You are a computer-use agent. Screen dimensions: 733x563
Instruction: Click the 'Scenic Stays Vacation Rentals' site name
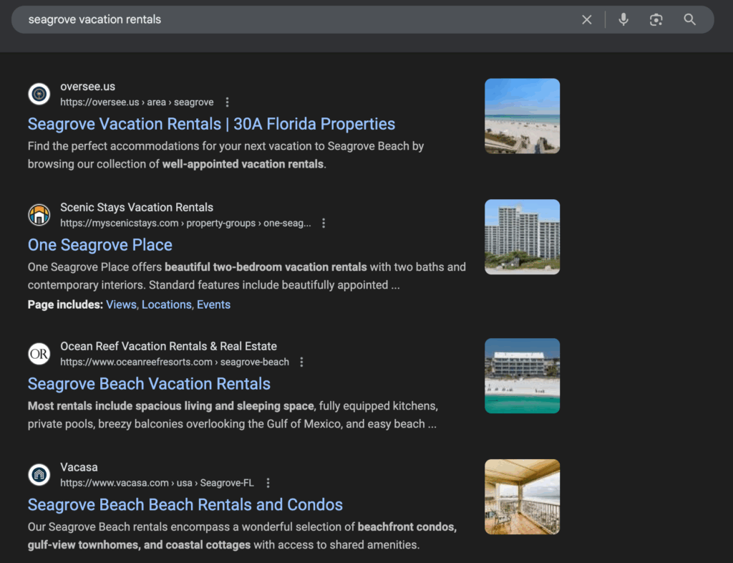[137, 207]
